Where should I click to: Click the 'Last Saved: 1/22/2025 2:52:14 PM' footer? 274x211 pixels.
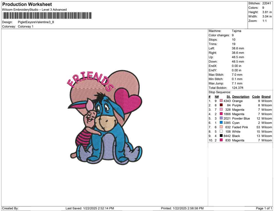pyautogui.click(x=90, y=208)
